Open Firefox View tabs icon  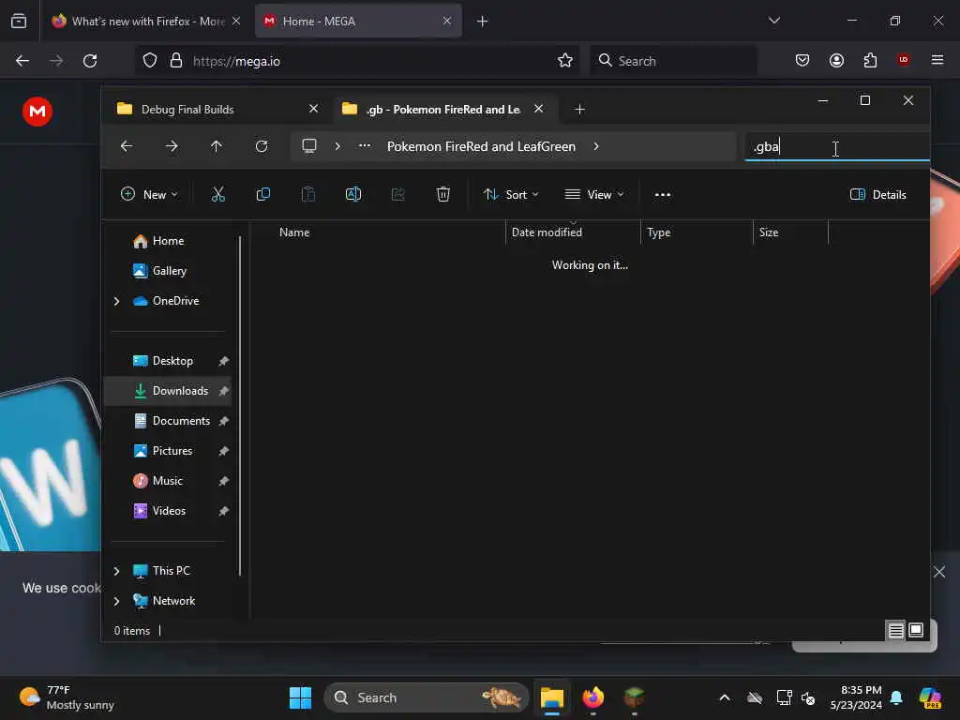click(x=19, y=21)
